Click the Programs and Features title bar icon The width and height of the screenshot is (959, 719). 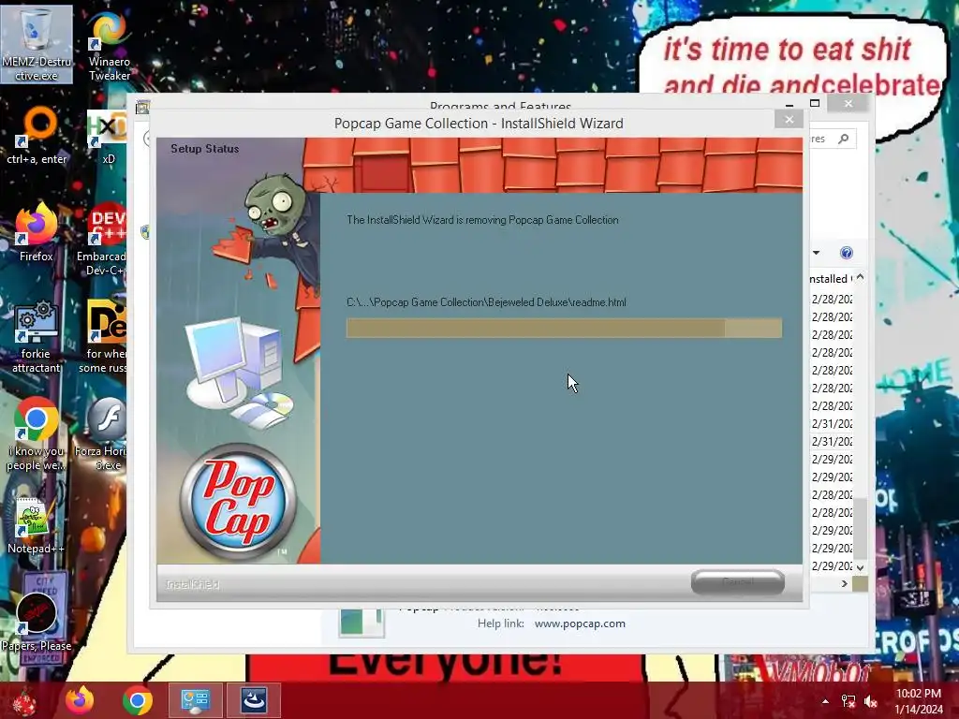[142, 109]
